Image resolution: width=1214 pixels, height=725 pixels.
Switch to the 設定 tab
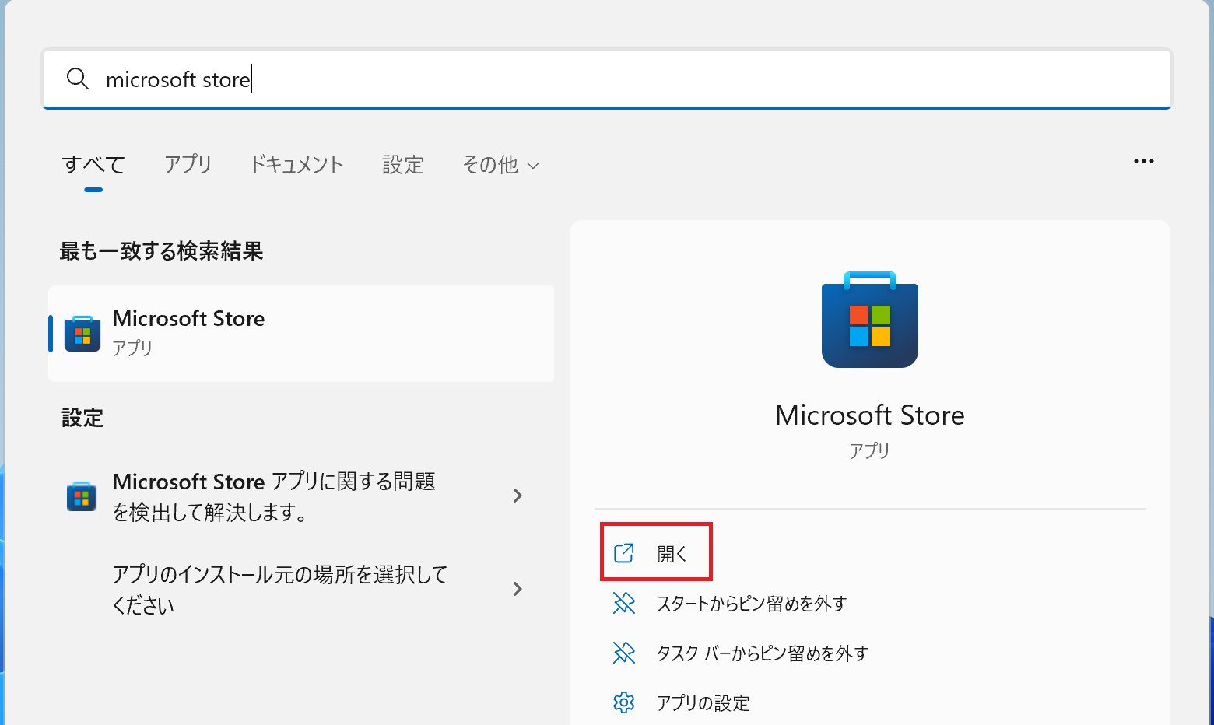402,164
